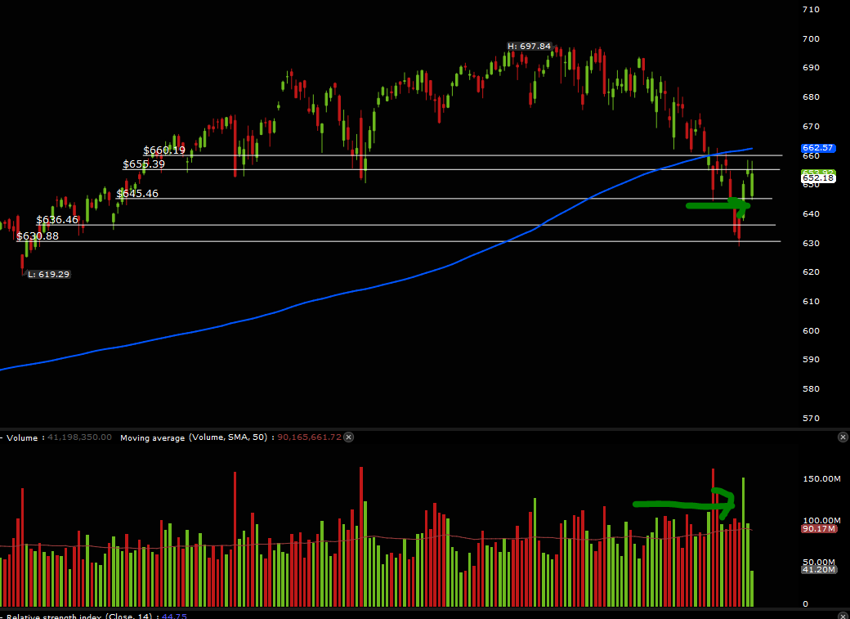850x619 pixels.
Task: Select the Relative strength index indicator label
Action: point(52,616)
